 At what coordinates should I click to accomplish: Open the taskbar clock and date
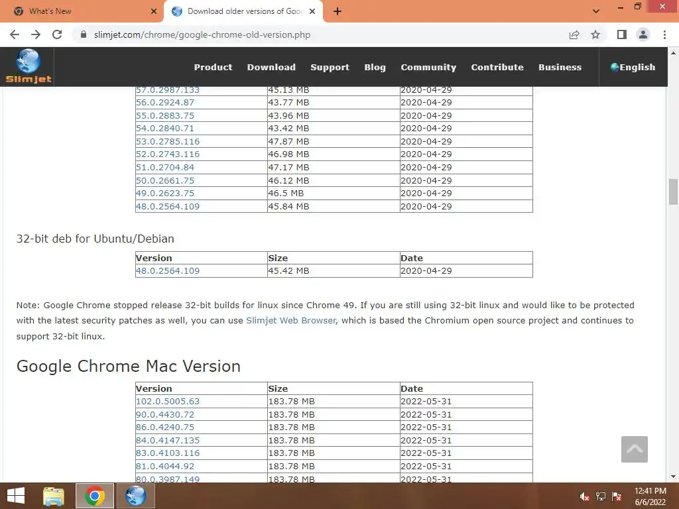650,496
